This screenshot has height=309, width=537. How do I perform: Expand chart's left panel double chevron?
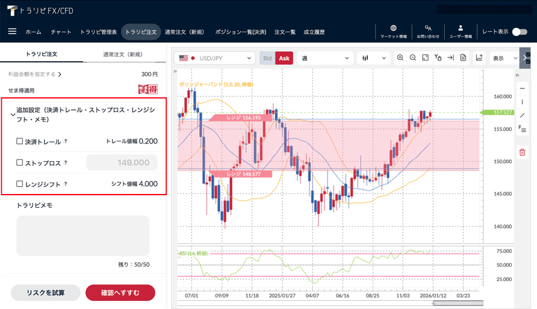[175, 71]
